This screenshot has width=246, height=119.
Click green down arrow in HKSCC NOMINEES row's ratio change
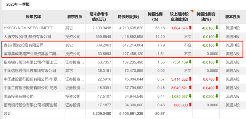click(217, 28)
